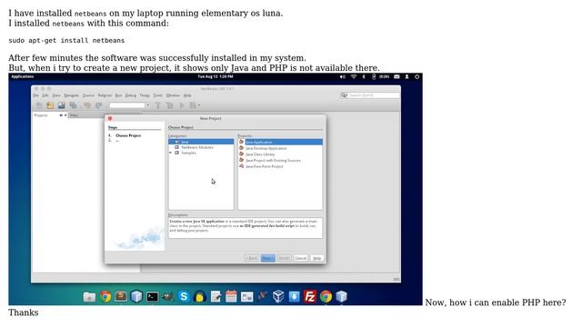Open the Debug menu in NetBeans

click(131, 95)
